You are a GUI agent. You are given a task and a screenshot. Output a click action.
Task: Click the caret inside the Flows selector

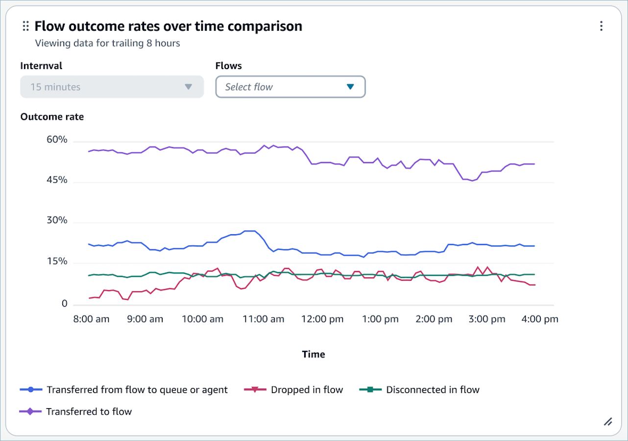click(351, 86)
